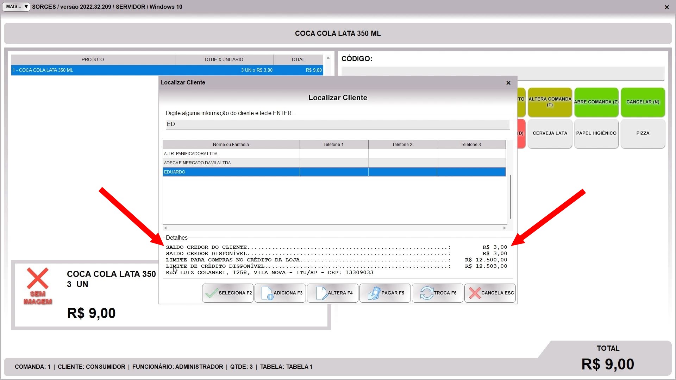
Task: Click the client list scroll left arrow
Action: pos(165,228)
